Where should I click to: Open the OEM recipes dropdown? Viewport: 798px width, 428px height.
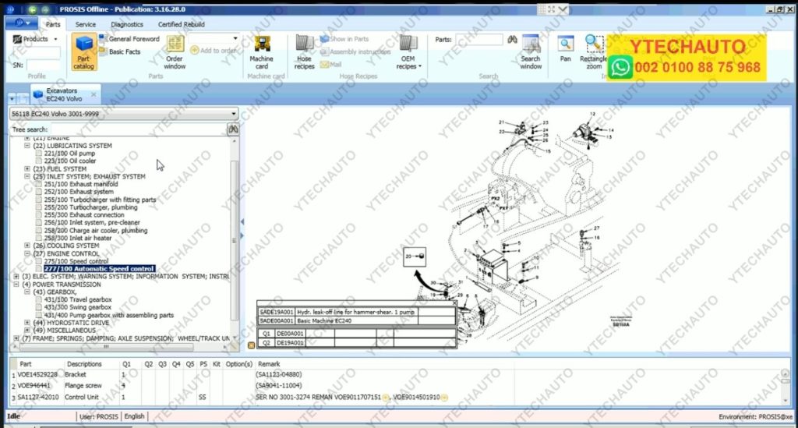[408, 51]
